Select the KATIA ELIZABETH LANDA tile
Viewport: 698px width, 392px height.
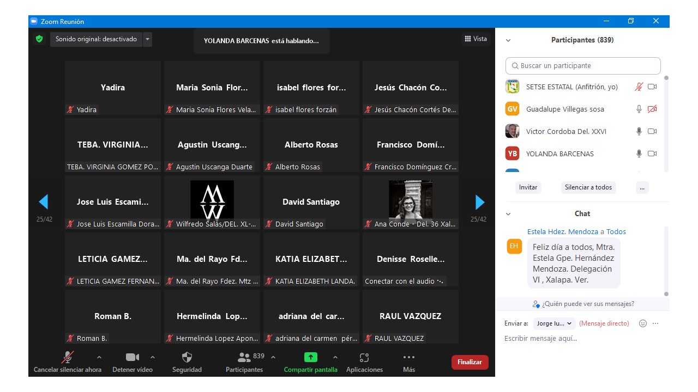(x=311, y=259)
